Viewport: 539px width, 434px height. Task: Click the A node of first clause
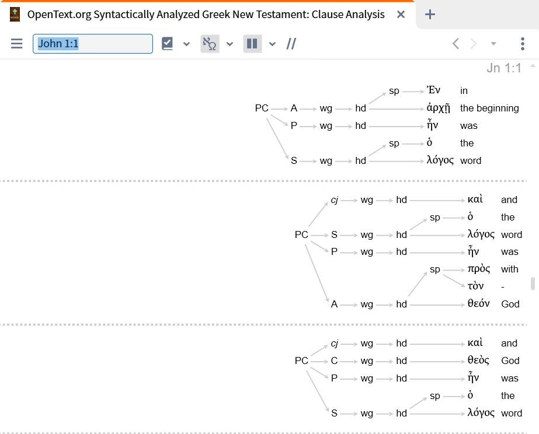click(294, 108)
